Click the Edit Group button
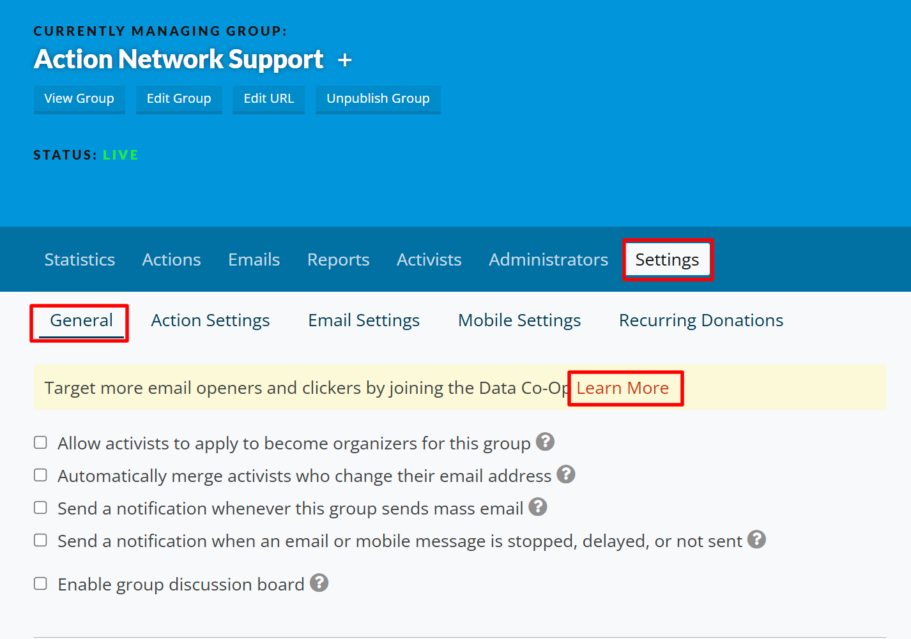The height and width of the screenshot is (639, 911). pos(179,99)
